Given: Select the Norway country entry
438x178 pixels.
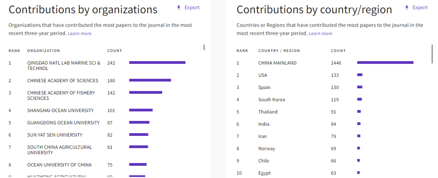Looking at the screenshot, I should (x=266, y=148).
